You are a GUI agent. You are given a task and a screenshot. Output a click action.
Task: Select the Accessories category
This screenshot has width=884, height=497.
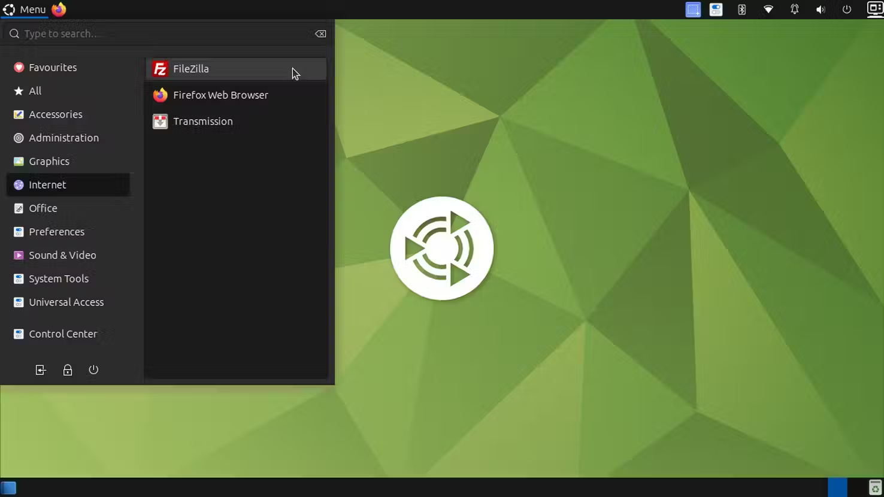(55, 114)
